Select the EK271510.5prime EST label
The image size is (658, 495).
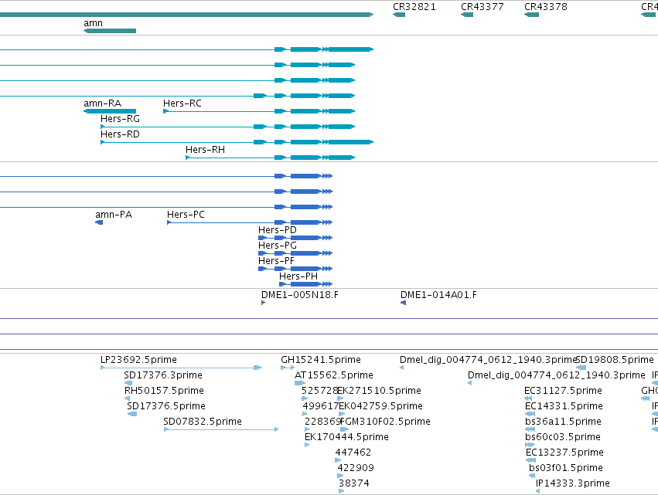pyautogui.click(x=380, y=391)
